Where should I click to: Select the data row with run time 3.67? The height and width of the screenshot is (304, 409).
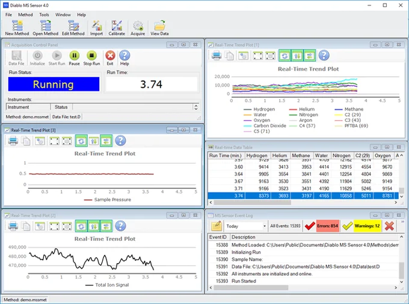(303, 181)
